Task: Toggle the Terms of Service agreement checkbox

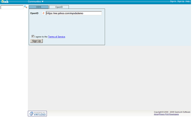Action: [x=33, y=36]
